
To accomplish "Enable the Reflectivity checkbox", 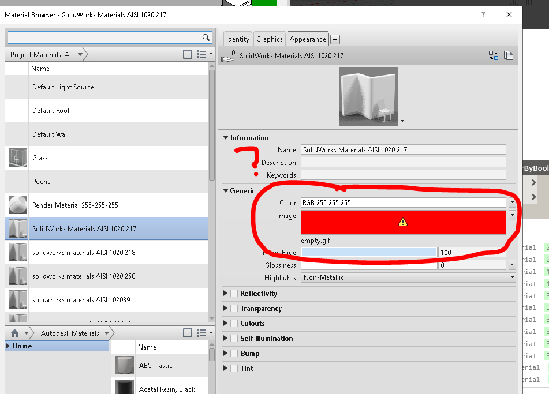I will [x=234, y=293].
